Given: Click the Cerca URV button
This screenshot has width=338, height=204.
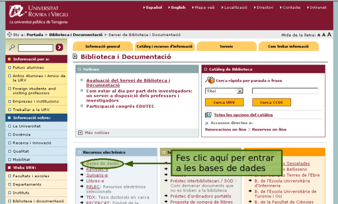Looking at the screenshot, I should coord(224,102).
